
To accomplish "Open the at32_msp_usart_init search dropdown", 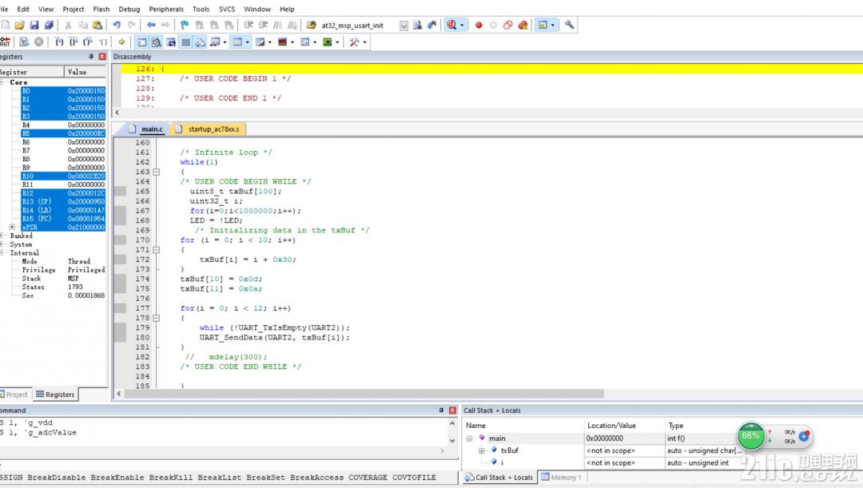I will tap(404, 26).
